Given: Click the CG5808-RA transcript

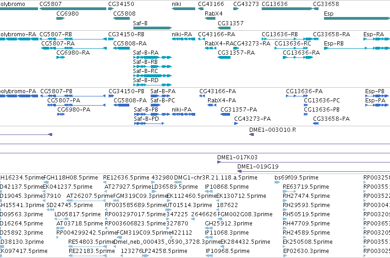Looking at the screenshot, I should 121,48.
